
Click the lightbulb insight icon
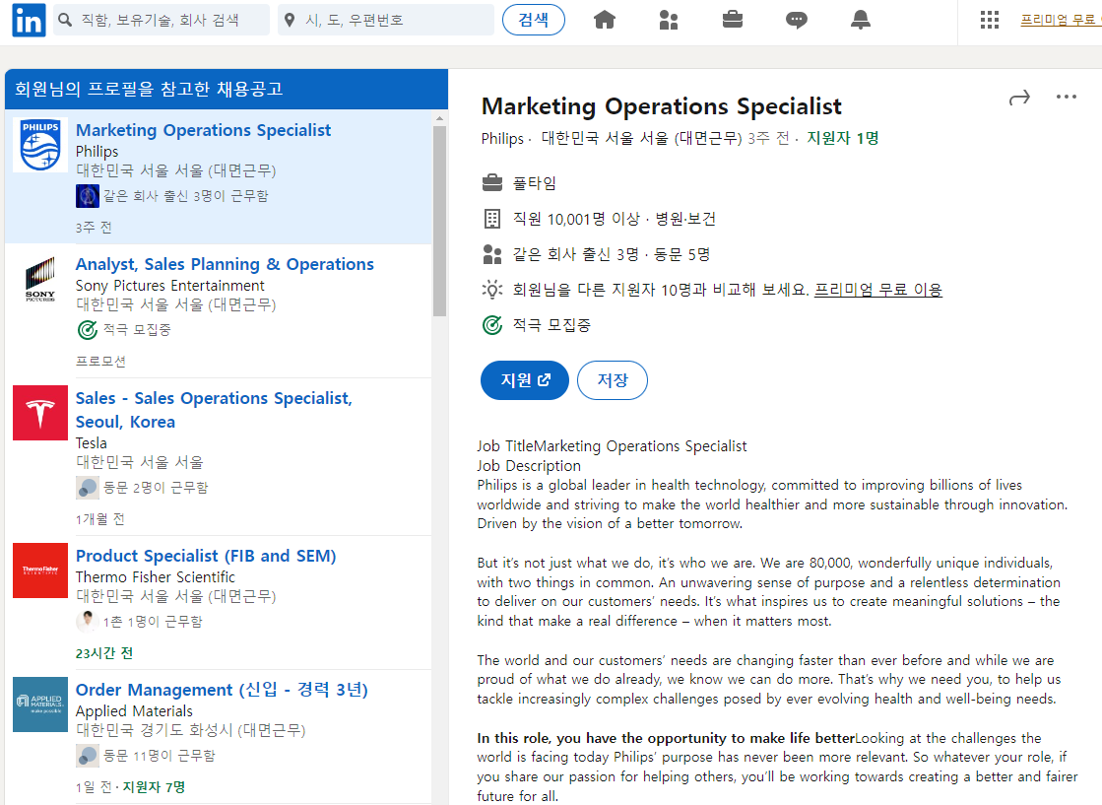point(492,290)
